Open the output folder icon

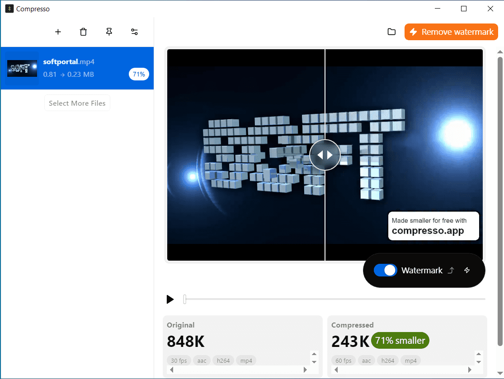click(x=391, y=32)
